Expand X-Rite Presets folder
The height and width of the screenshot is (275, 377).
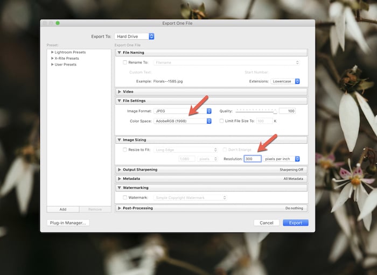[52, 58]
